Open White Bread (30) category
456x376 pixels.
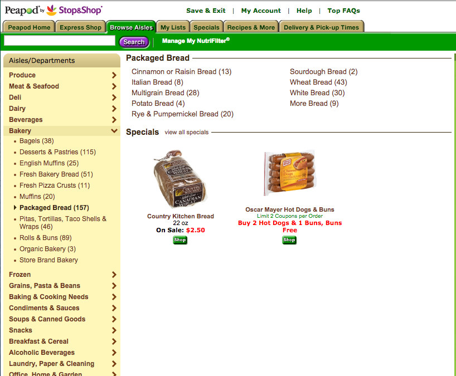pos(317,93)
